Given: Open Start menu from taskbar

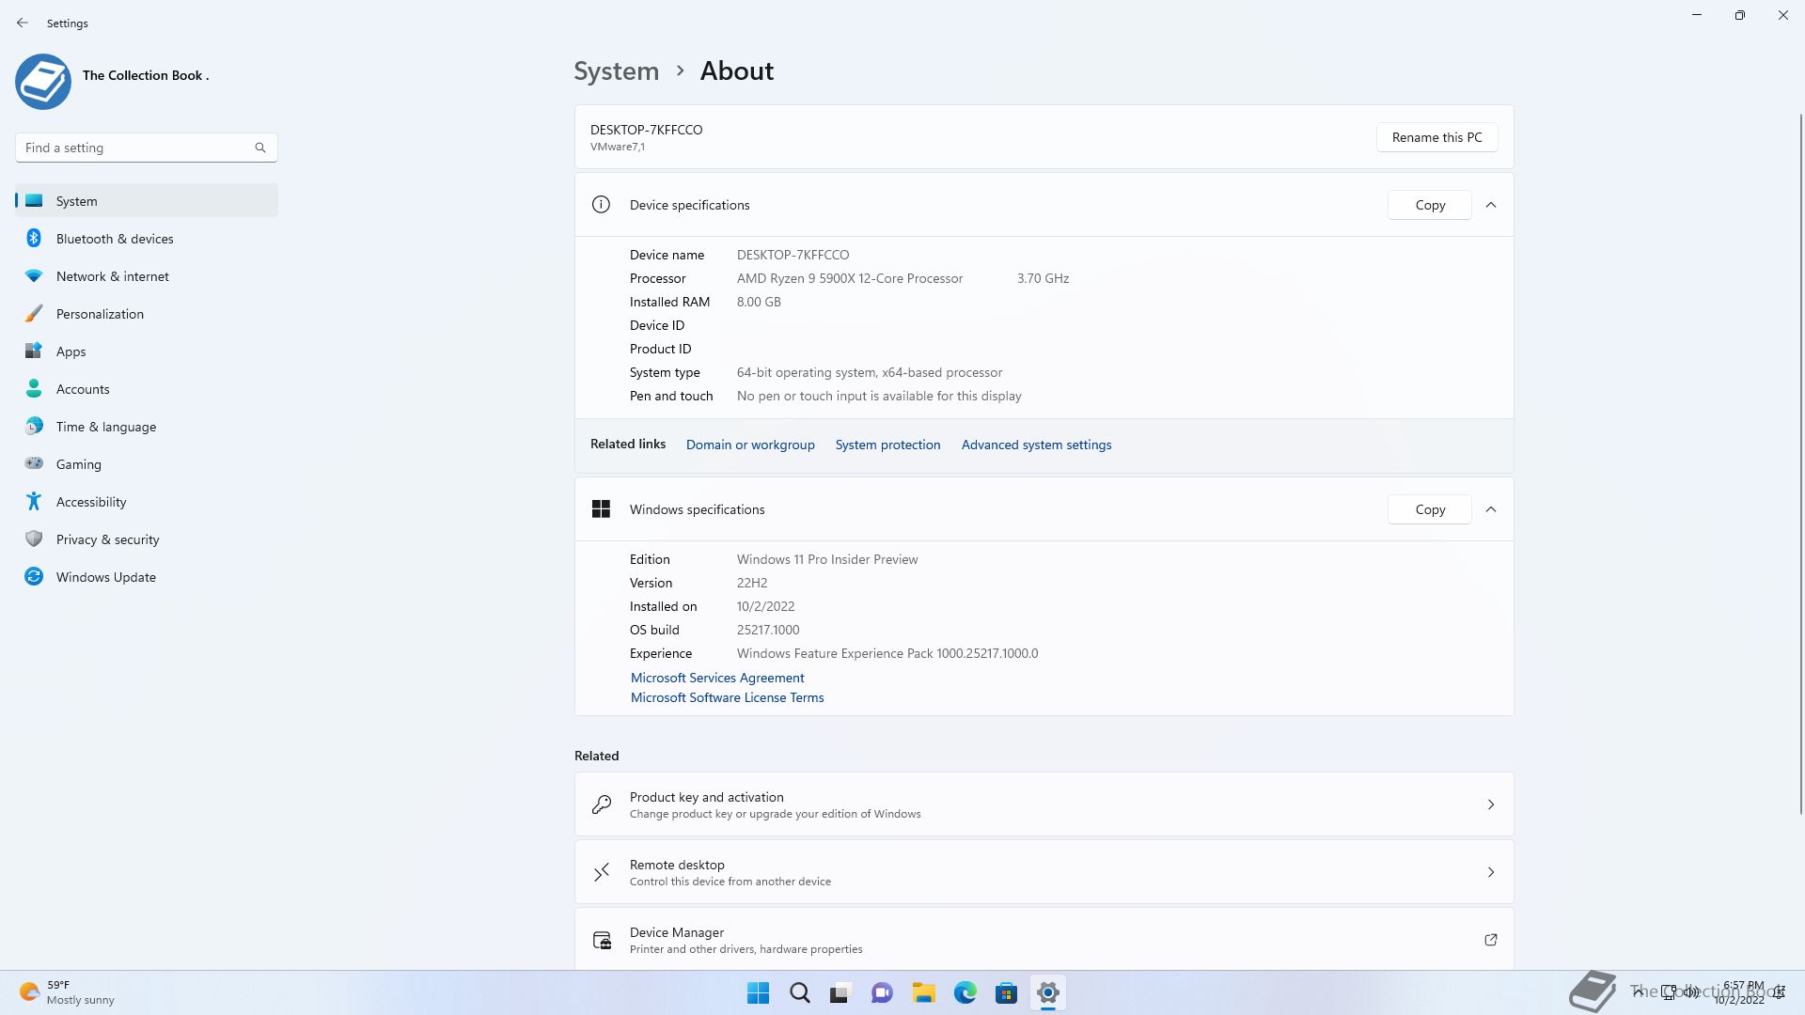Looking at the screenshot, I should click(758, 992).
